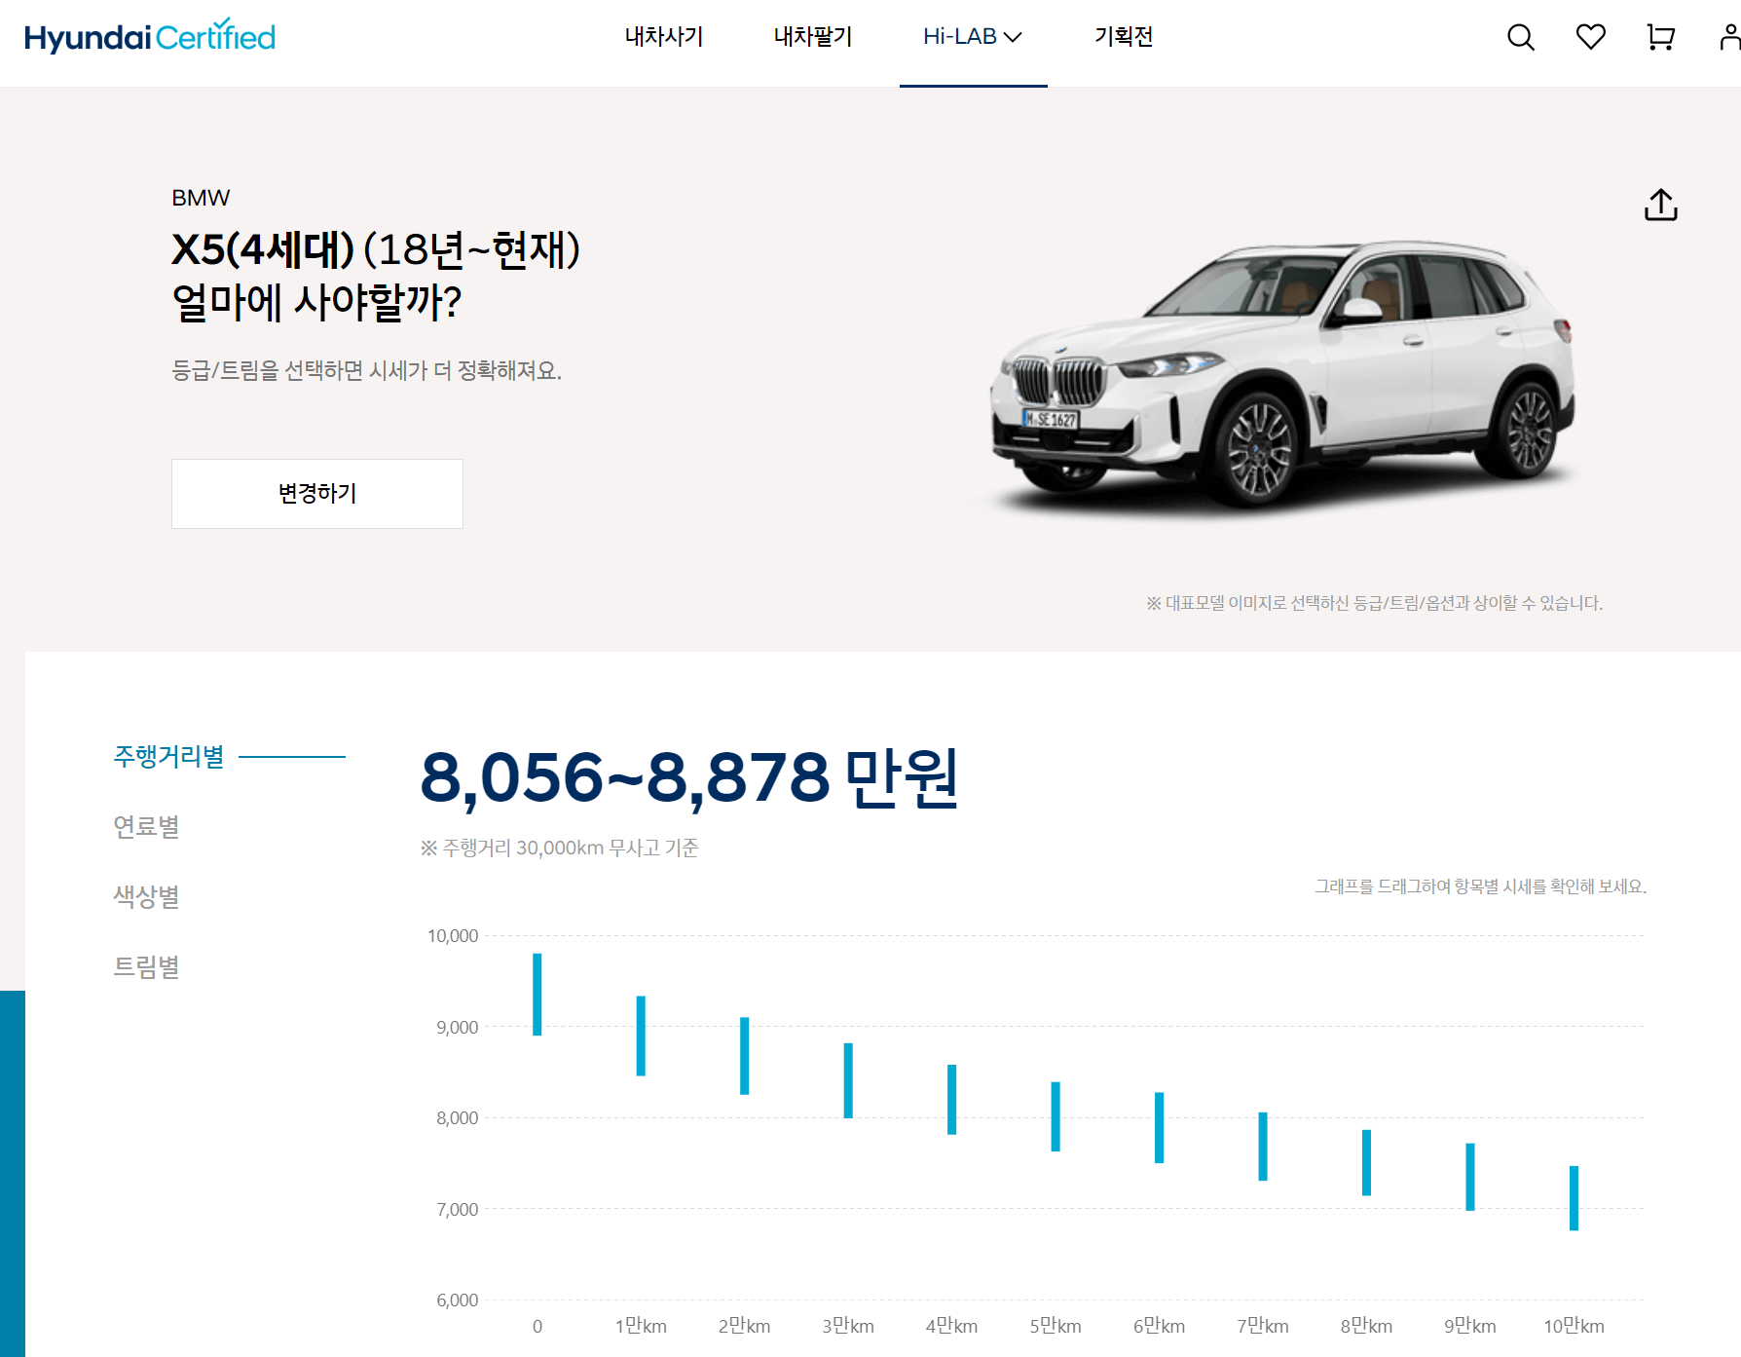Click the 그래프를 드래그하여 hint text
1741x1357 pixels.
[x=1480, y=886]
